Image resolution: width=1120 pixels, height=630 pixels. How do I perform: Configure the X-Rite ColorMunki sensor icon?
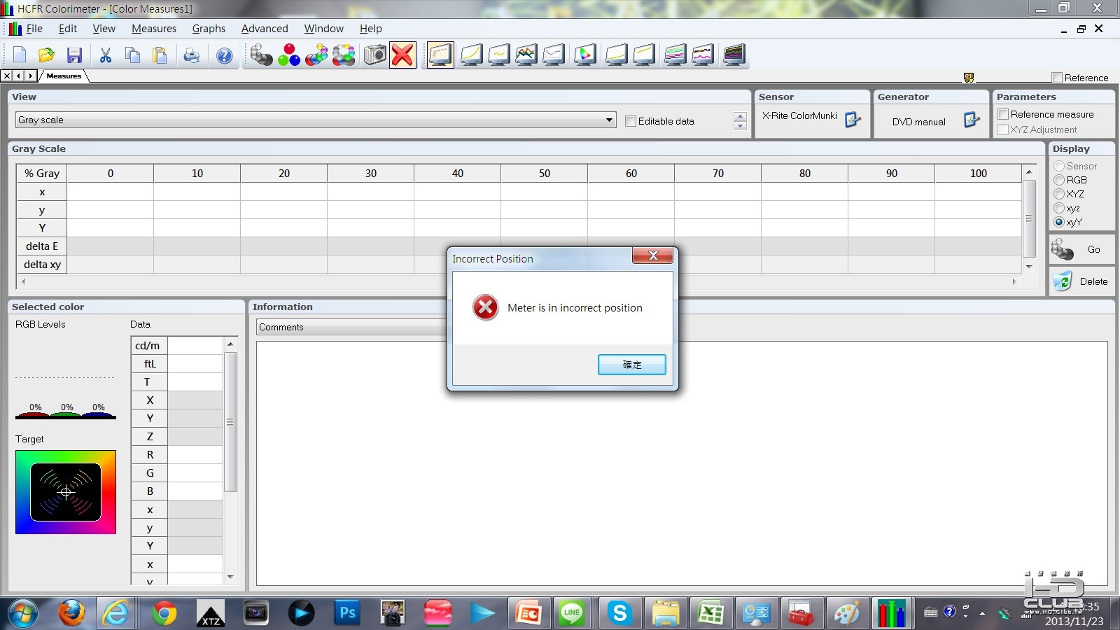(852, 120)
